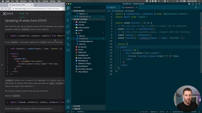This screenshot has width=202, height=113.
Task: Click errors and warnings status indicator
Action: [x=70, y=112]
